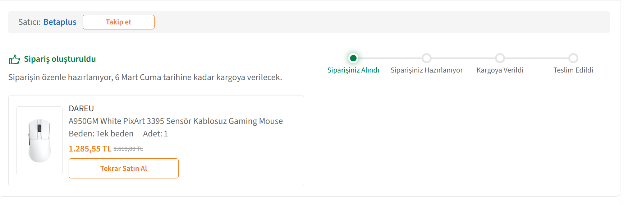Follow the seller with Takip et

pos(118,22)
